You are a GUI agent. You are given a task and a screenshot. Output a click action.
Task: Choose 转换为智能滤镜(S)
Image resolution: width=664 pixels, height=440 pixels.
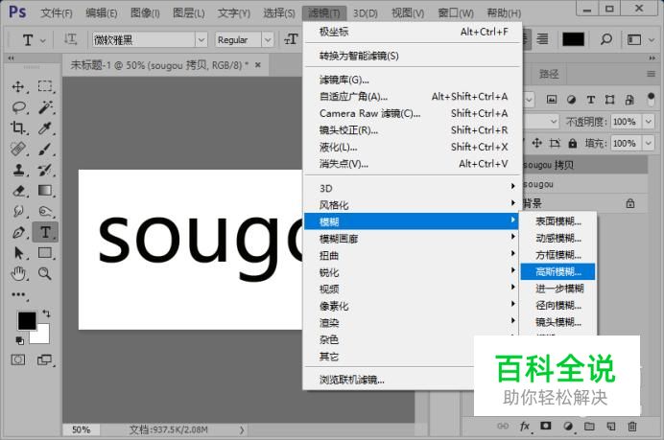coord(413,56)
